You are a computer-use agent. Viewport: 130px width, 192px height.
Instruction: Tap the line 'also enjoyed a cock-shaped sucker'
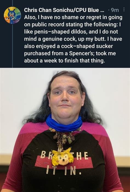pyautogui.click(x=68, y=46)
